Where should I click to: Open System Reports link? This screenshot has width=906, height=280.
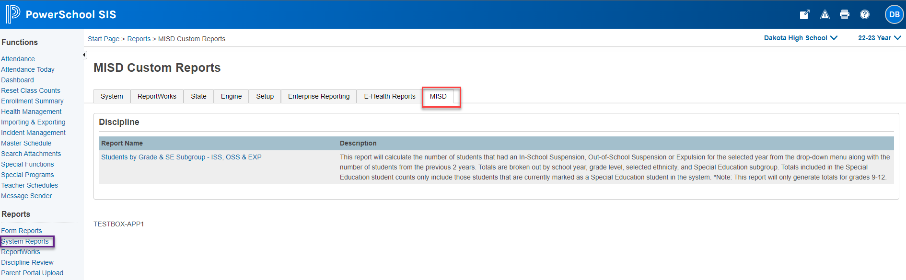[x=25, y=241]
